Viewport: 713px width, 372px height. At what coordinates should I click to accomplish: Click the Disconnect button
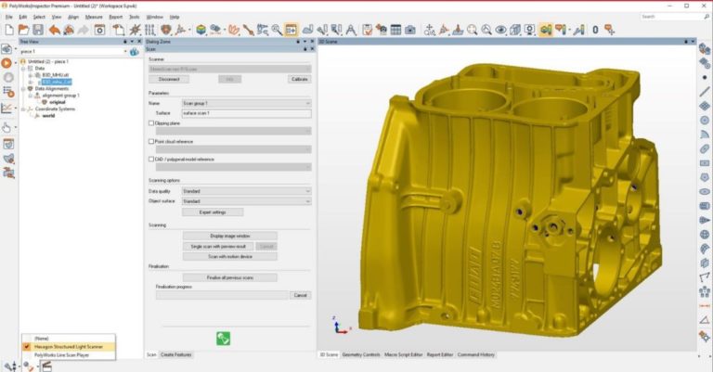pos(169,79)
